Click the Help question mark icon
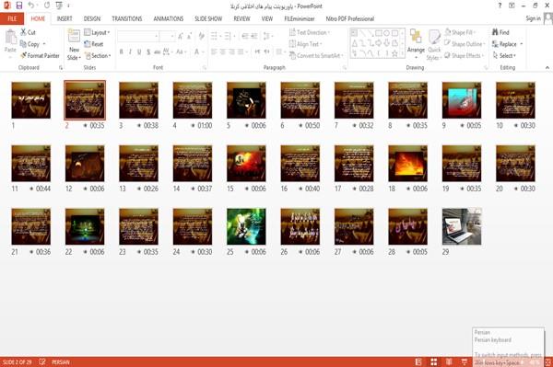This screenshot has height=367, width=553. [500, 6]
